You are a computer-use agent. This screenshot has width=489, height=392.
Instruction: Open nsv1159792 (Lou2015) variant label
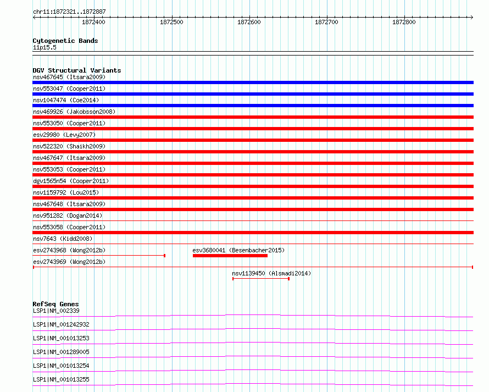click(x=66, y=192)
